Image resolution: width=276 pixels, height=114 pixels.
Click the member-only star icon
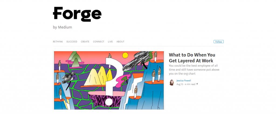197,84
